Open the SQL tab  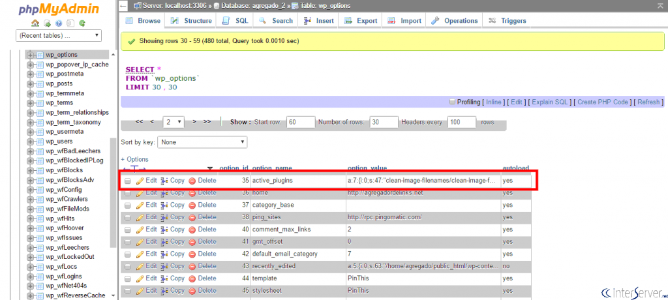pyautogui.click(x=235, y=20)
